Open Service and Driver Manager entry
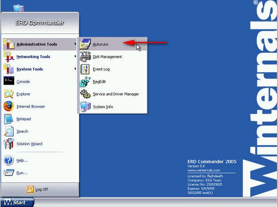The width and height of the screenshot is (278, 207). 113,94
